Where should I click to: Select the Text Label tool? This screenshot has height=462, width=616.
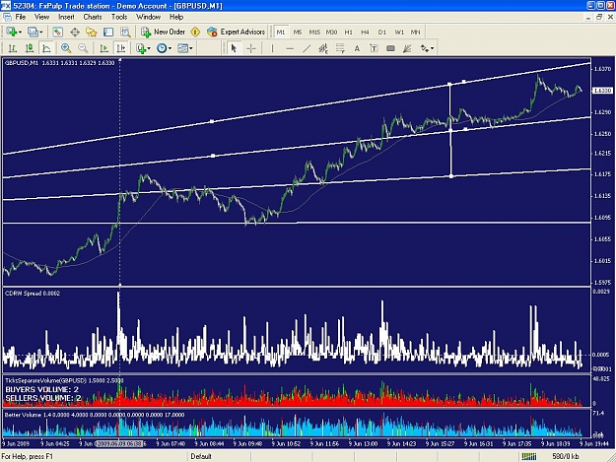pos(374,48)
